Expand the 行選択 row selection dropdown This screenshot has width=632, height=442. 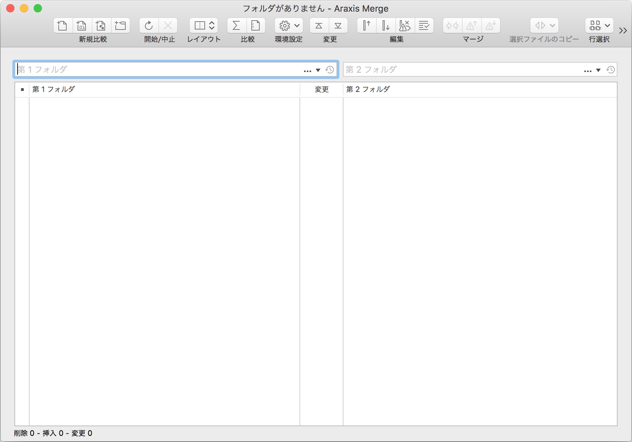(599, 26)
